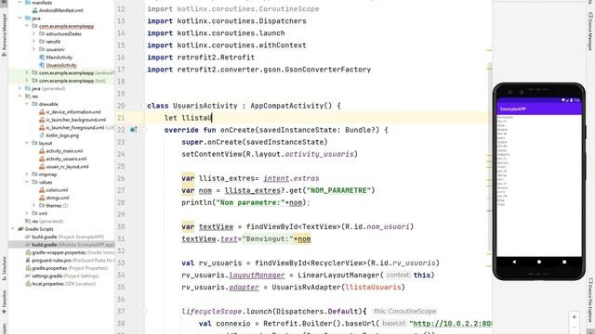This screenshot has width=595, height=334.
Task: Expand the estructuresDades package
Action: pos(34,33)
